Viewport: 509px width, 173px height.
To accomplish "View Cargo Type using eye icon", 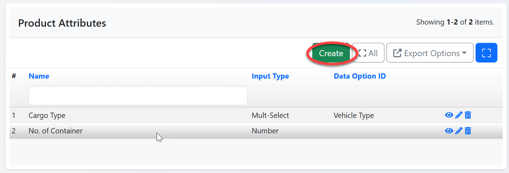I will [x=449, y=115].
